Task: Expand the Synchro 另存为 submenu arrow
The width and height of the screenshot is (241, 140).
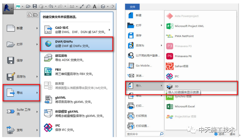Action: 161,45
